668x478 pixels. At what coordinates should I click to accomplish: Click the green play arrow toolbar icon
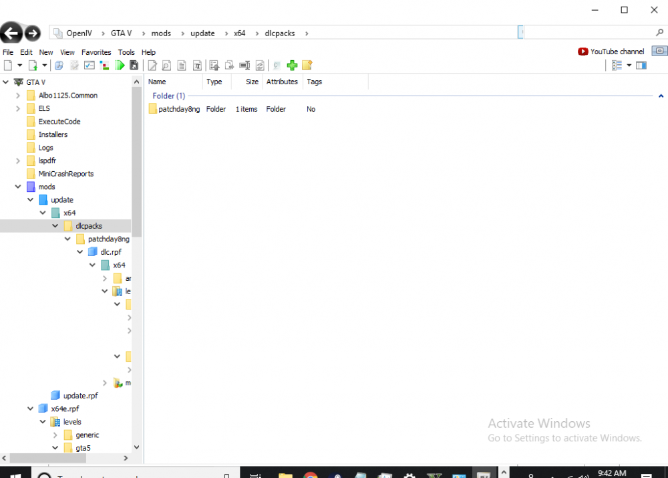(120, 66)
